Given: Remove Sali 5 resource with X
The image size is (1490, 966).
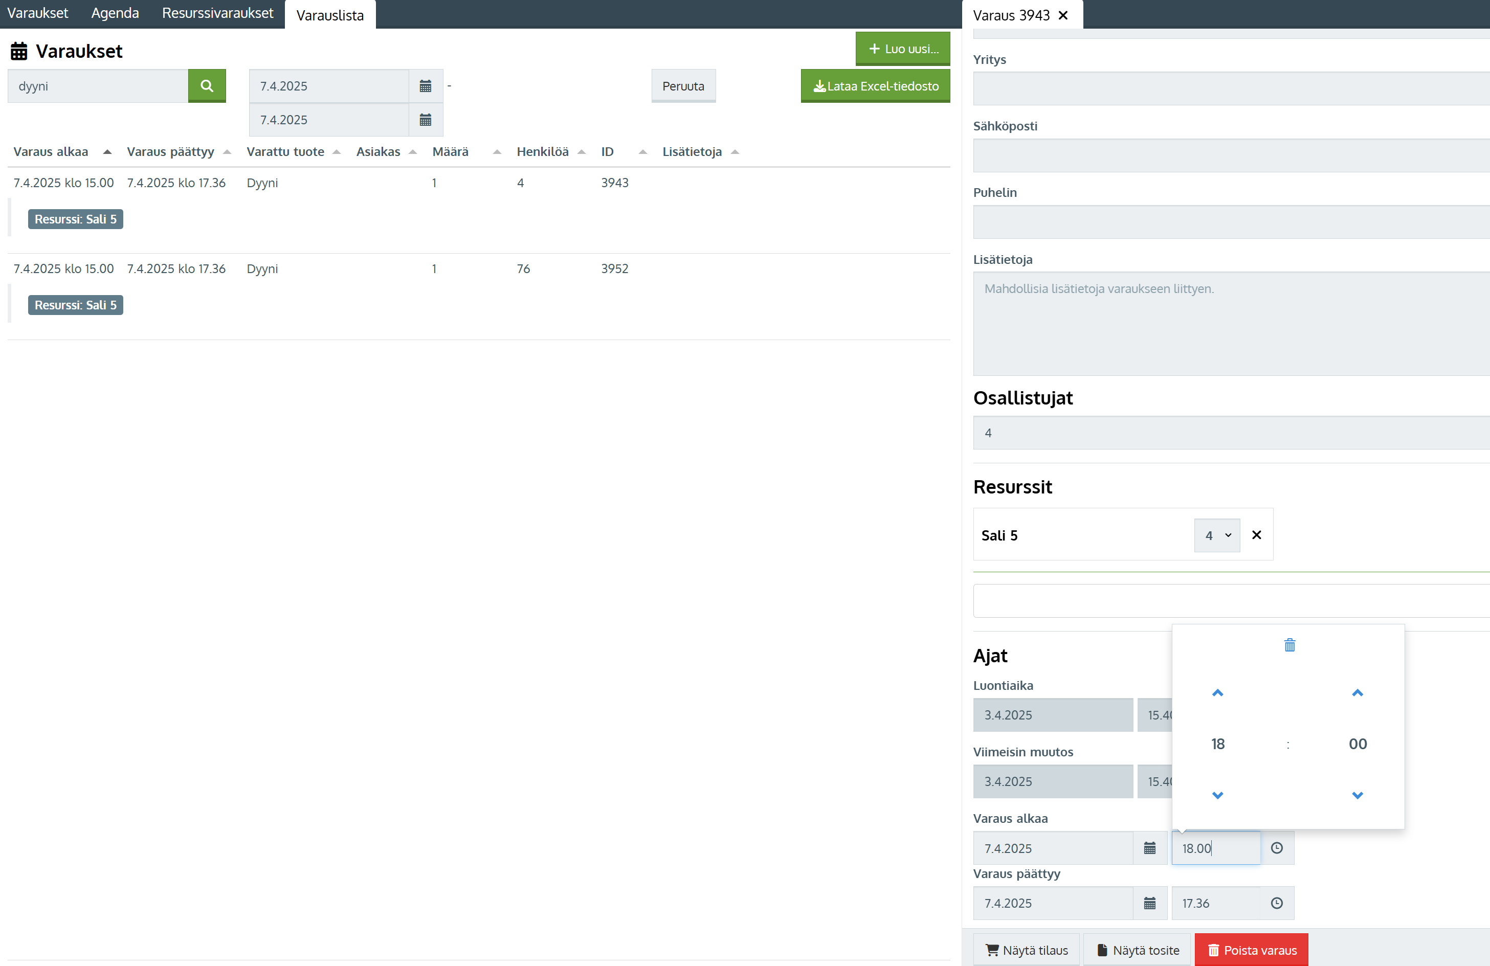Looking at the screenshot, I should click(x=1256, y=534).
